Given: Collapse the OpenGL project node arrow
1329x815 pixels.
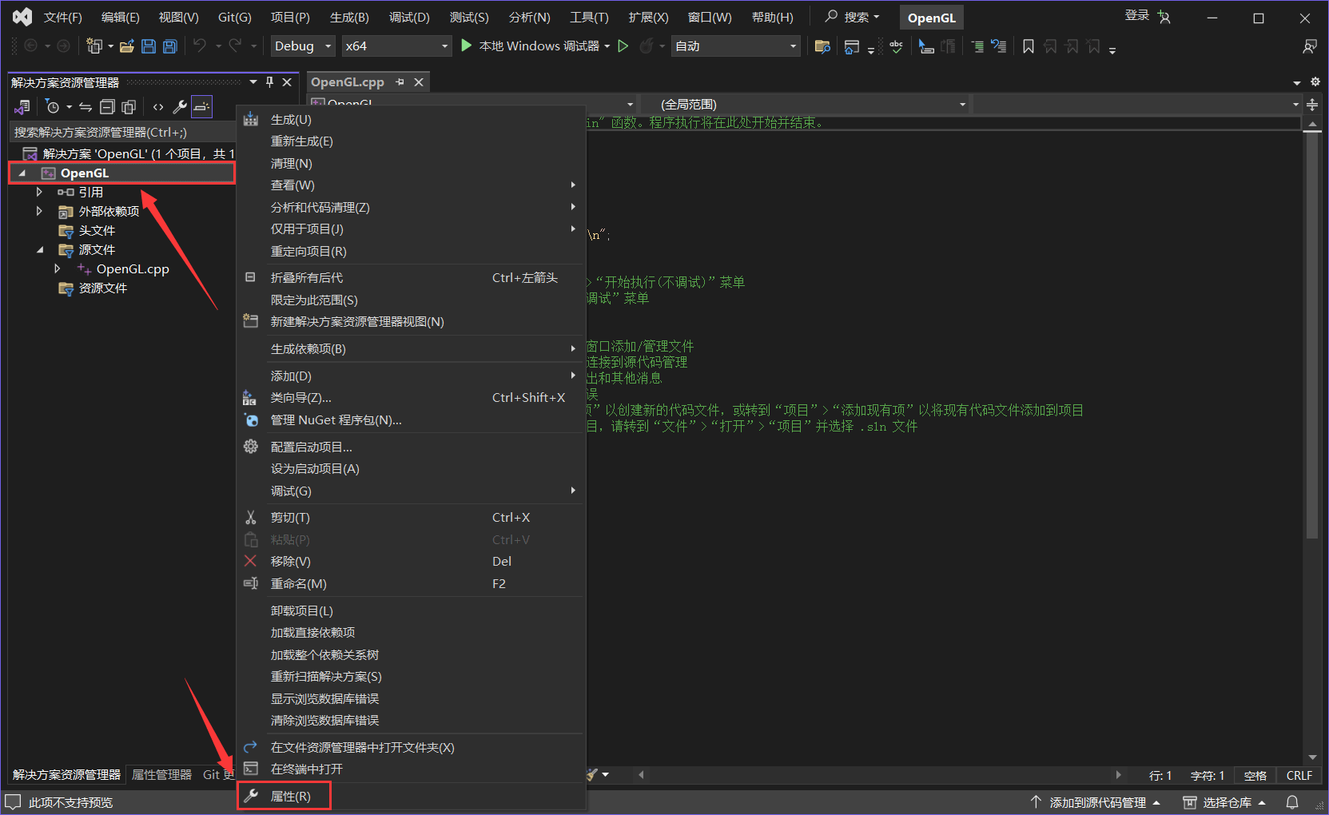Looking at the screenshot, I should tap(22, 173).
